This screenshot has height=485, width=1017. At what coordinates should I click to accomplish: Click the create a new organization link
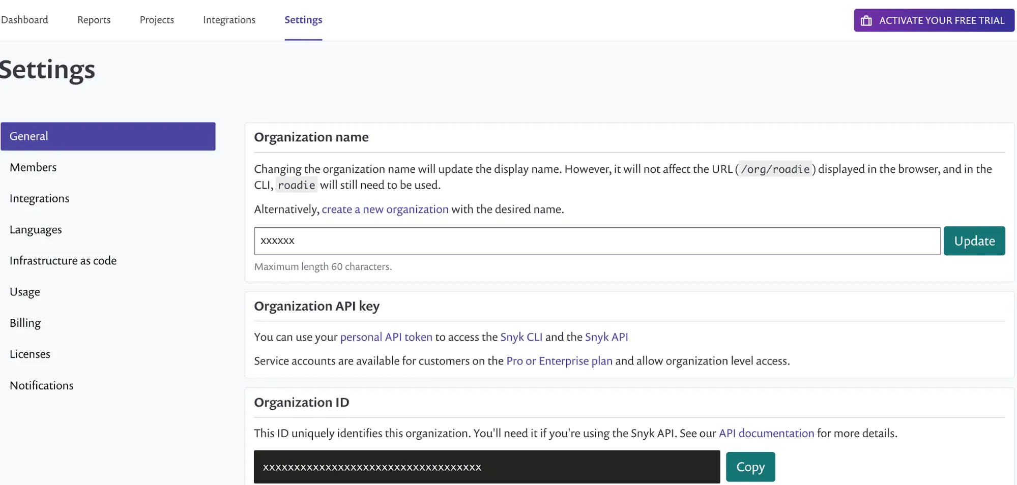[x=385, y=209]
